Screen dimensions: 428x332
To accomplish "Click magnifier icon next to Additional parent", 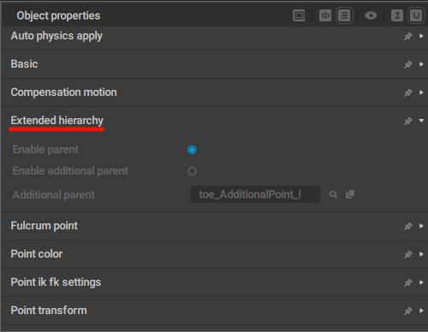I will click(x=333, y=194).
